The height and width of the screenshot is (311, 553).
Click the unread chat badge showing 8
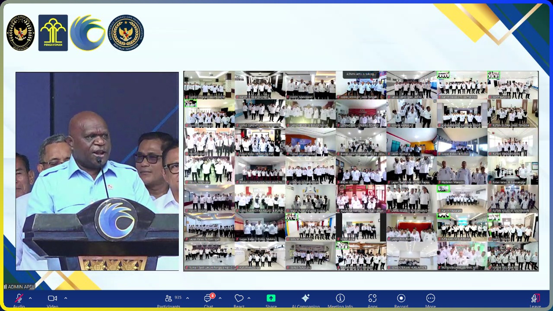(x=213, y=296)
